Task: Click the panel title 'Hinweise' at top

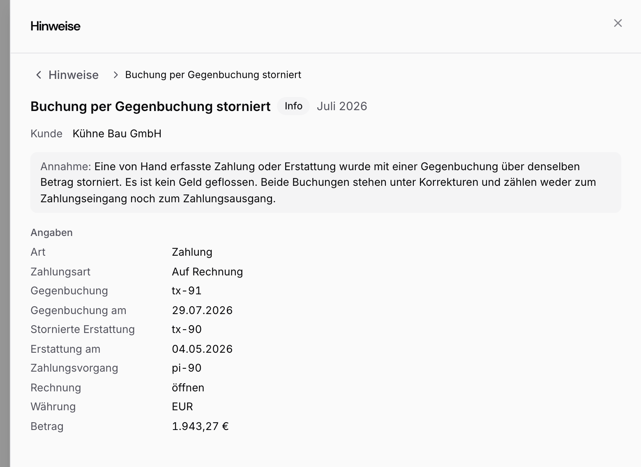Action: [55, 26]
